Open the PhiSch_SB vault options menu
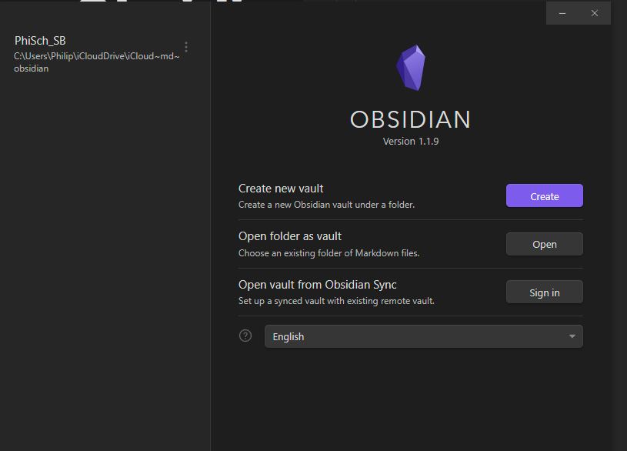This screenshot has width=627, height=451. point(186,47)
